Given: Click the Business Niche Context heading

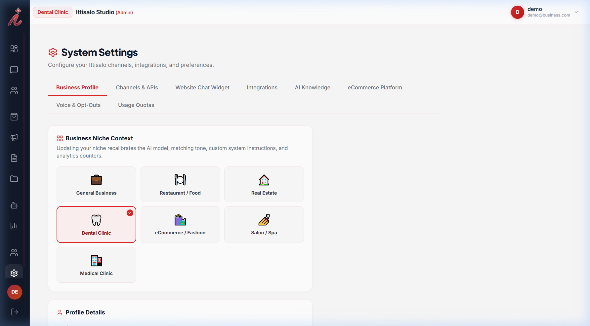Looking at the screenshot, I should (99, 138).
